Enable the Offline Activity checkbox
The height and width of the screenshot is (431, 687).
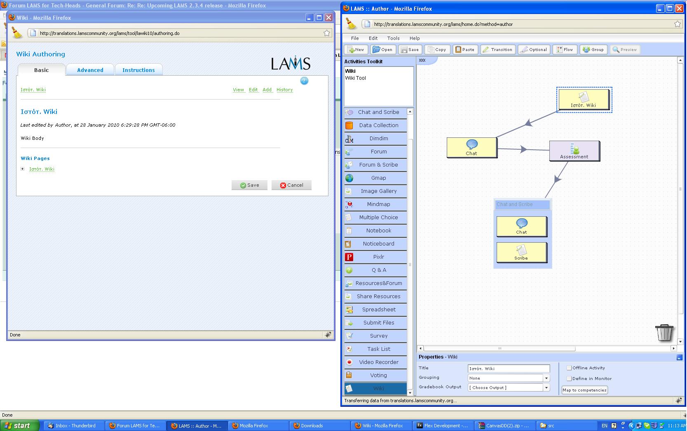pos(569,368)
